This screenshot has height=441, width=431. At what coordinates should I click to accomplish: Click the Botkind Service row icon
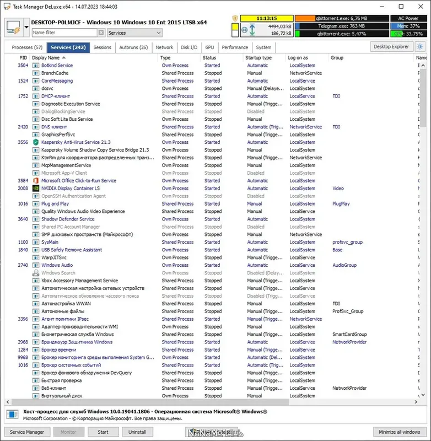pyautogui.click(x=36, y=66)
